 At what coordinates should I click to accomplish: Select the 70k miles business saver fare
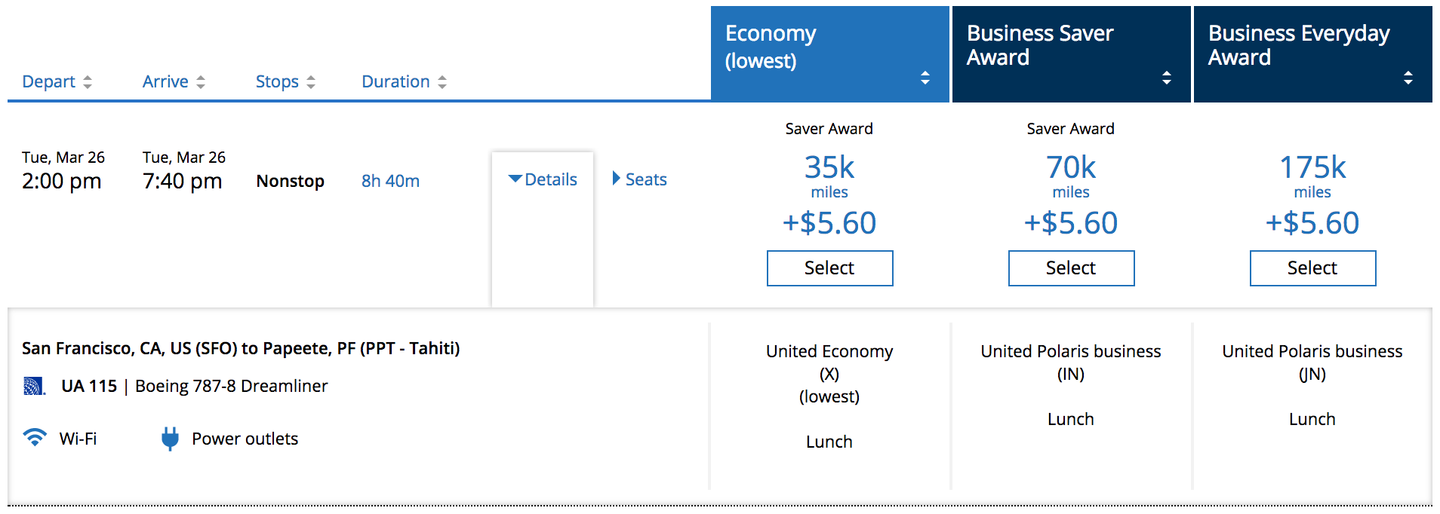pos(1071,268)
